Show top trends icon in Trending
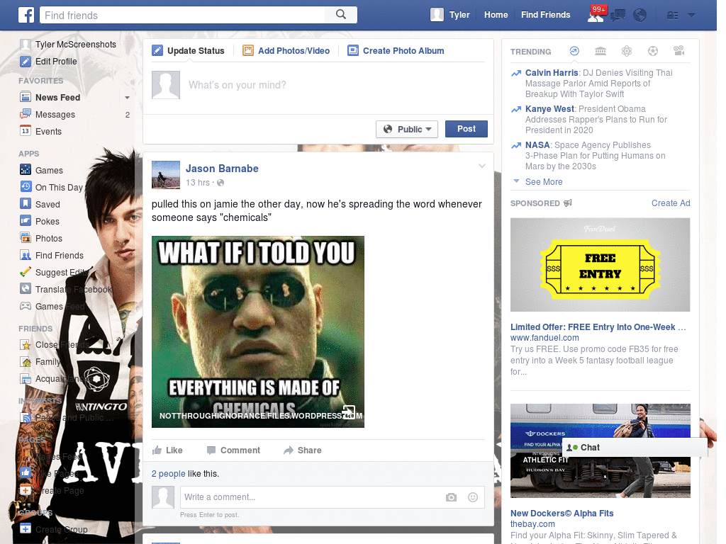Image resolution: width=726 pixels, height=544 pixels. [x=574, y=51]
